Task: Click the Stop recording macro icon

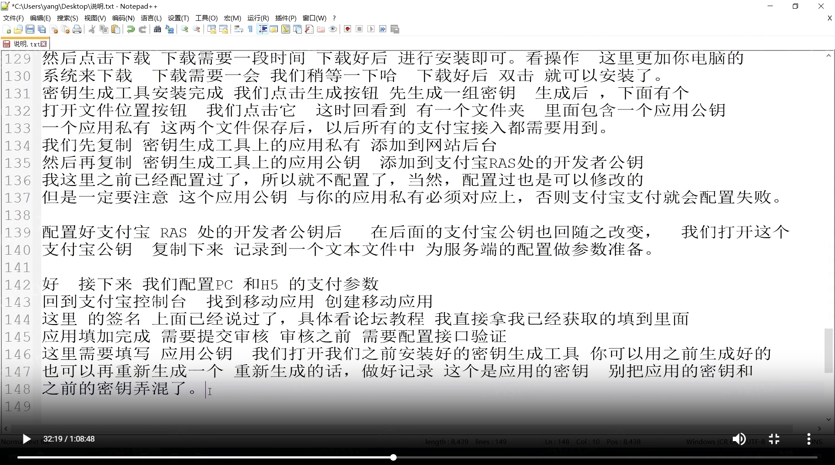Action: click(x=359, y=29)
